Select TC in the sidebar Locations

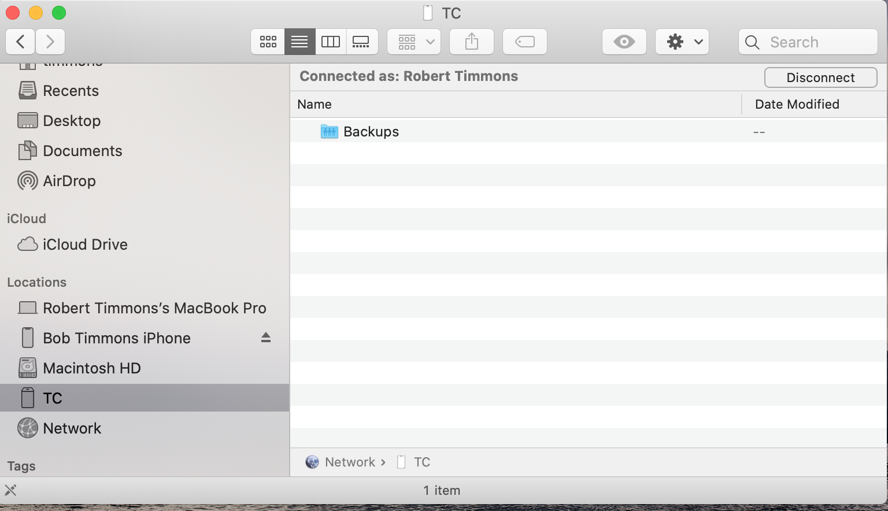tap(145, 398)
